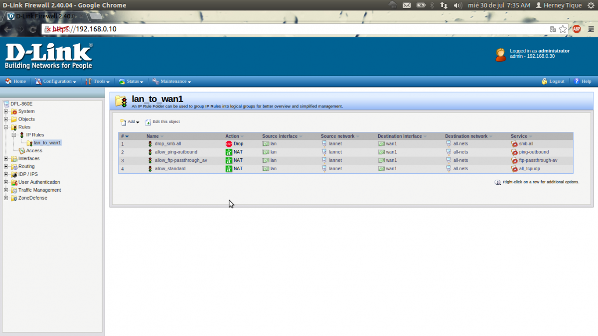Expand the Interfaces tree node
598x336 pixels.
coord(6,159)
